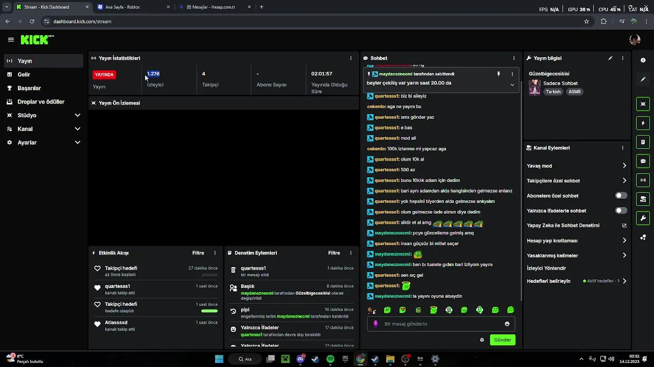Click the undo icon beside the pipi entry
Image resolution: width=654 pixels, height=367 pixels.
click(x=233, y=311)
